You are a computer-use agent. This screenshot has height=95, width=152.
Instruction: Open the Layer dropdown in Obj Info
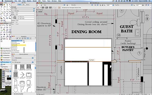click(x=25, y=11)
